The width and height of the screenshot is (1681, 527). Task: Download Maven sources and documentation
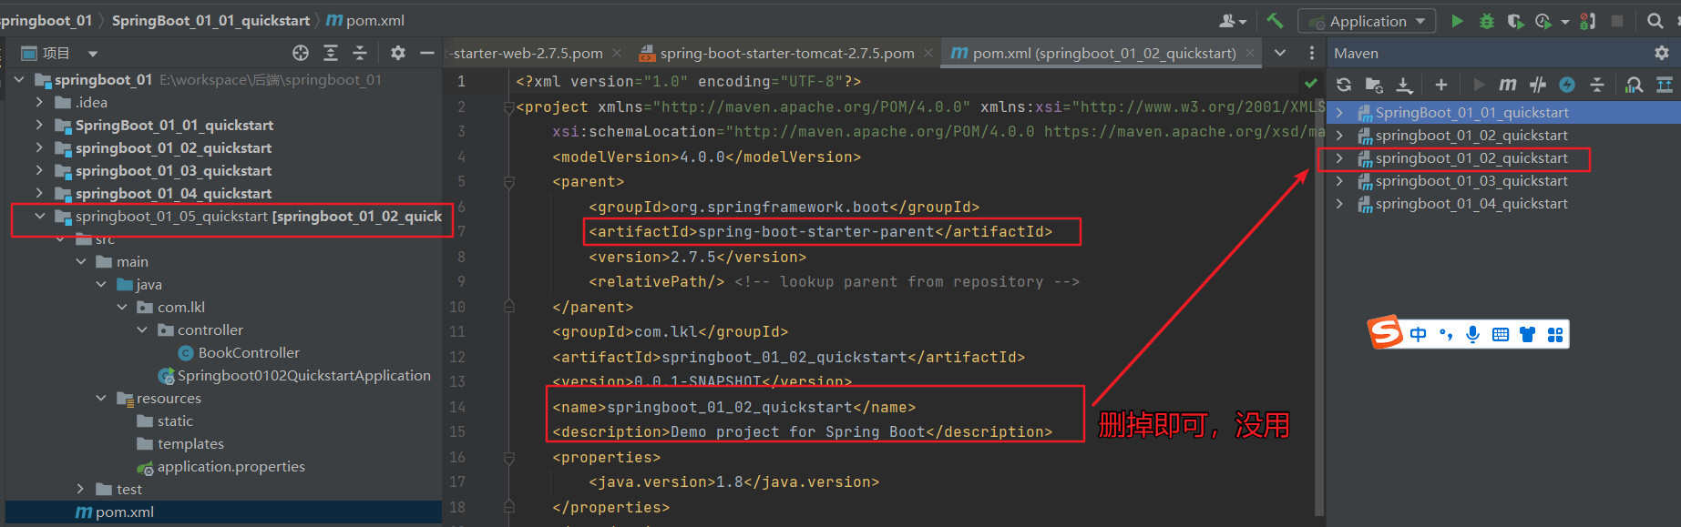1404,85
